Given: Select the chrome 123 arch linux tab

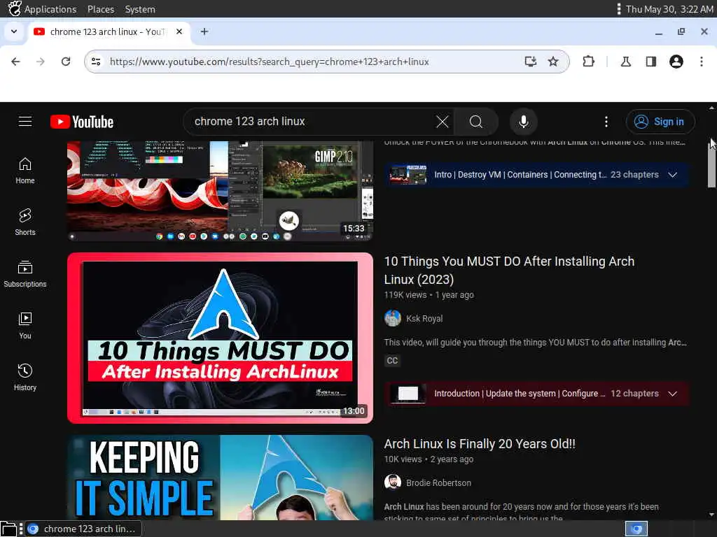Looking at the screenshot, I should click(107, 31).
